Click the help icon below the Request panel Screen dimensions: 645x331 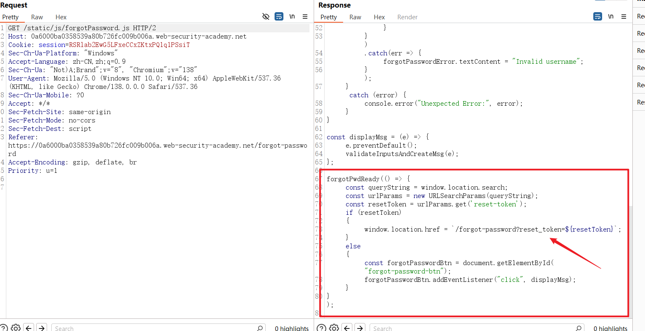[x=4, y=328]
